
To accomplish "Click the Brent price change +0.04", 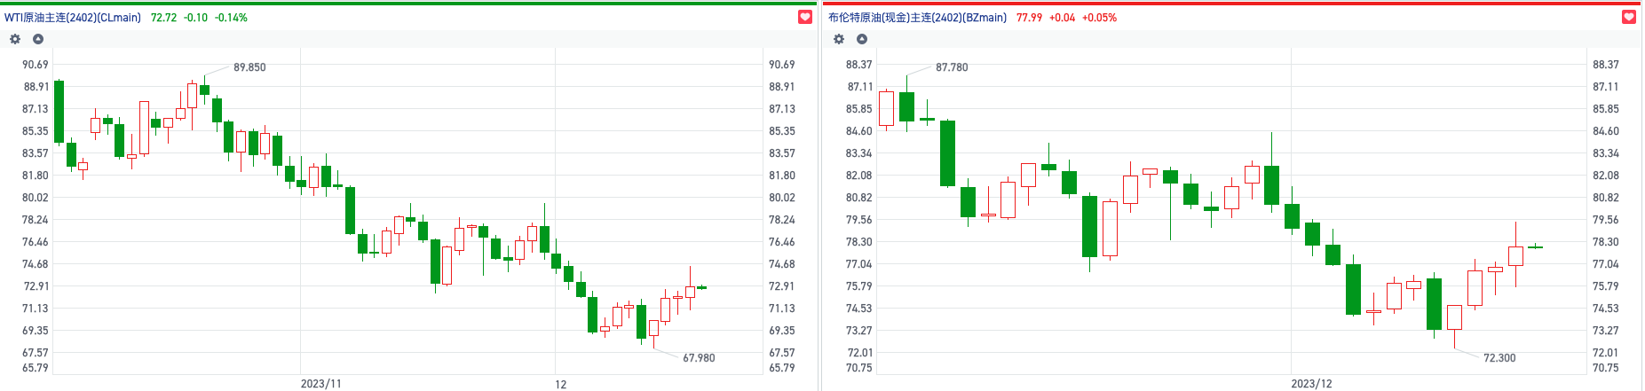I will [1062, 18].
